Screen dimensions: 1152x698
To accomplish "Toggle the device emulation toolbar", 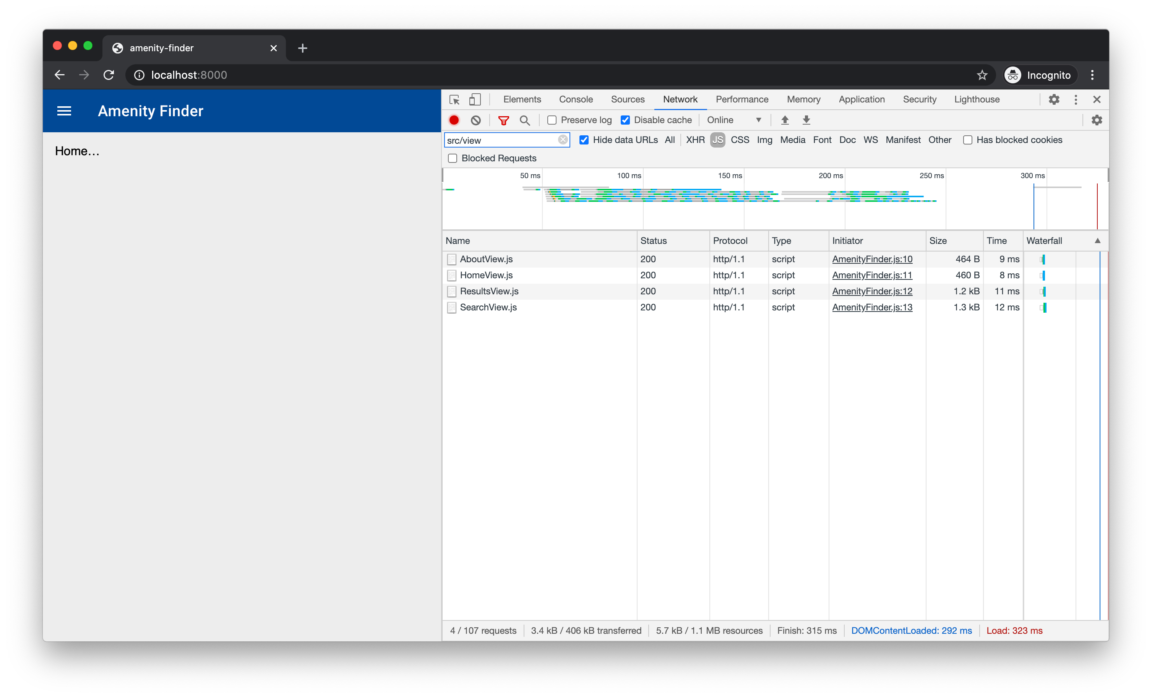I will tap(475, 99).
